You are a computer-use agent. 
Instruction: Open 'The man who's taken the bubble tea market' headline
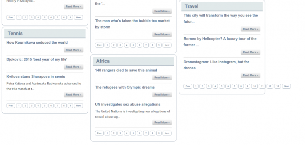(132, 24)
